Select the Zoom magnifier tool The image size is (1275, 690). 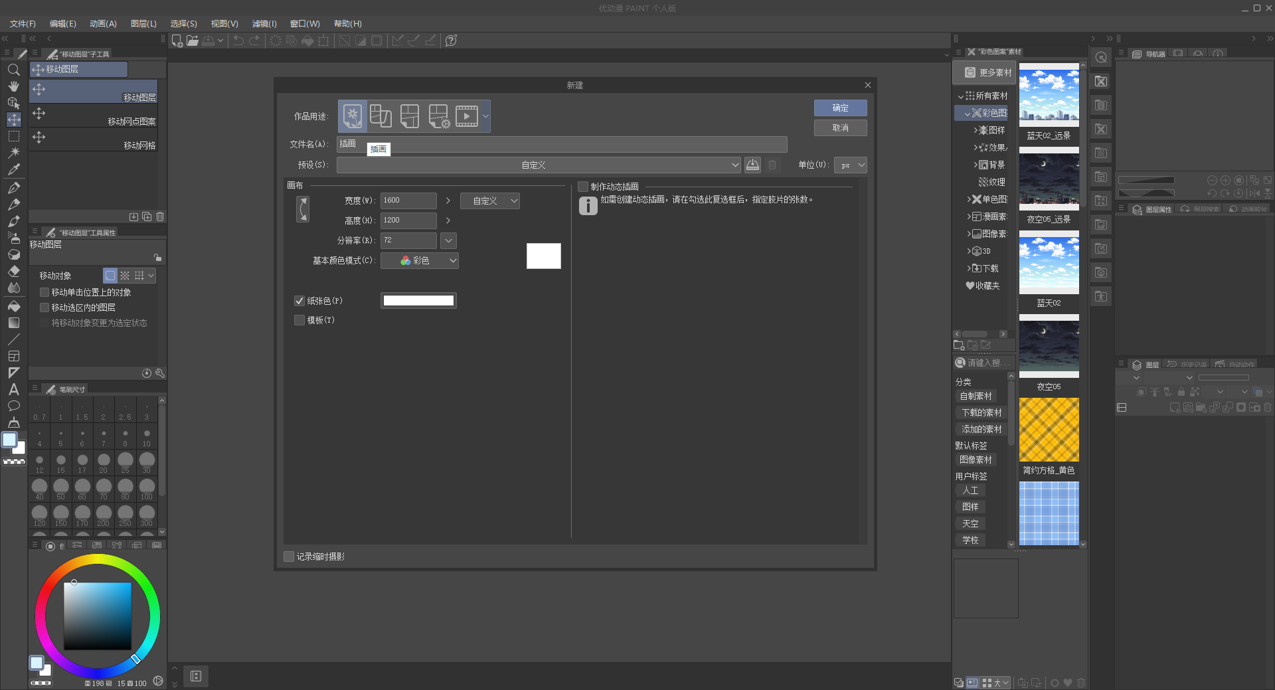coord(13,70)
